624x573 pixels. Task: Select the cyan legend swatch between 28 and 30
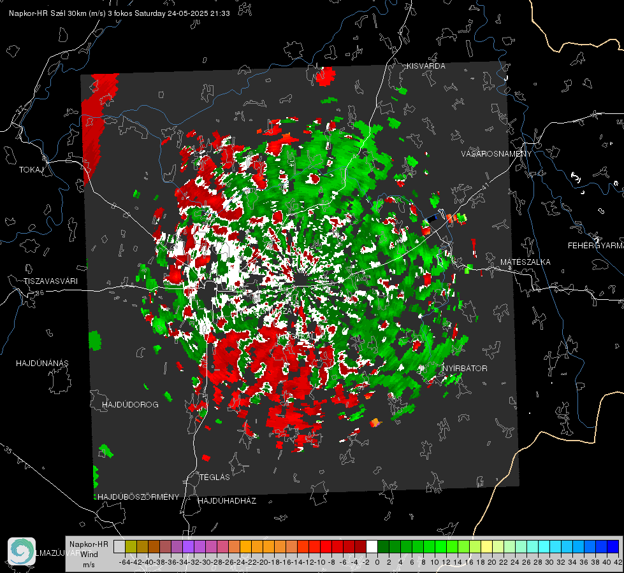click(x=544, y=547)
